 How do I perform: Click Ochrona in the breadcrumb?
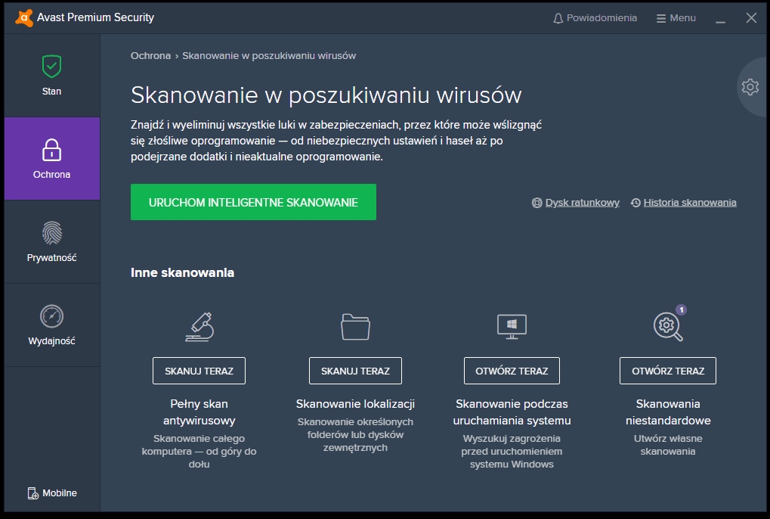[x=150, y=55]
